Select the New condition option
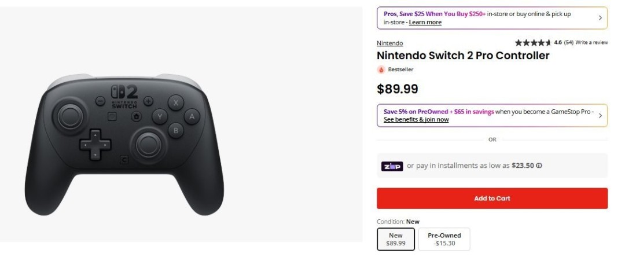 tap(396, 239)
